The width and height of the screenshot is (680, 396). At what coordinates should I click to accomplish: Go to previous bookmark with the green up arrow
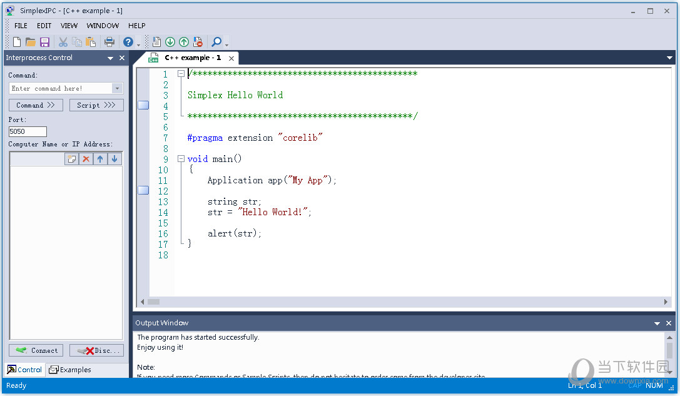184,42
